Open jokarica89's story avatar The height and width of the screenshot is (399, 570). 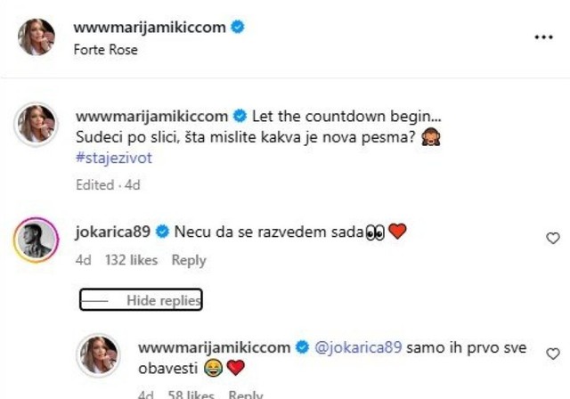(36, 240)
